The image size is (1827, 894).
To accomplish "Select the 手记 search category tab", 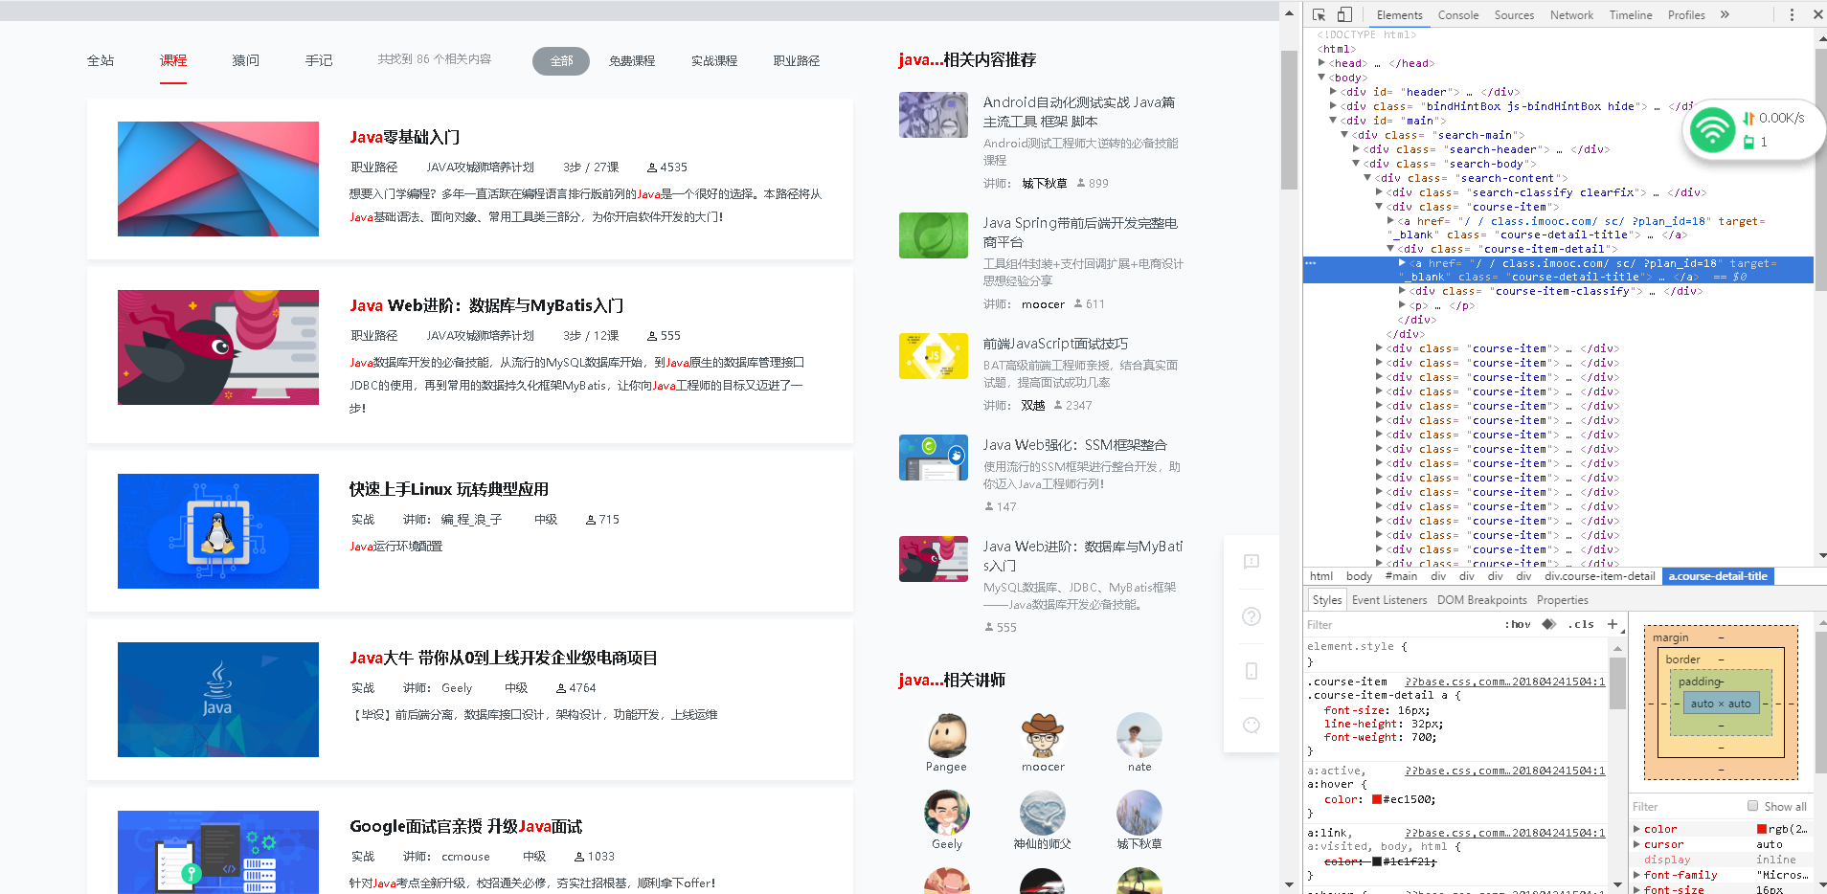I will [319, 60].
